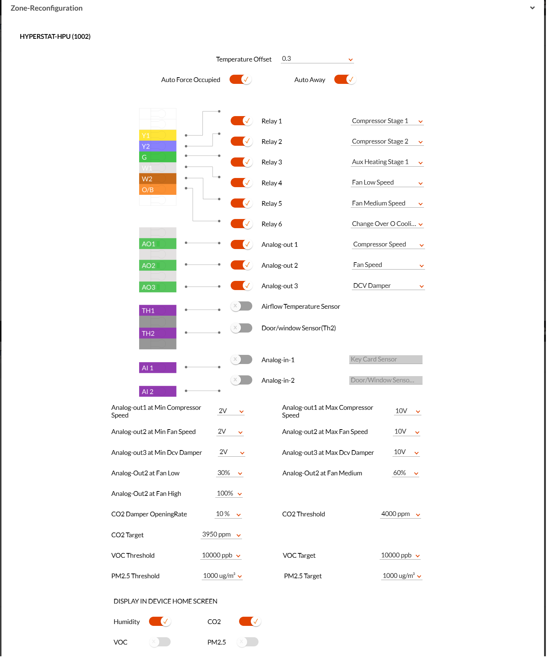Change the Analog-Out2 at Fan Medium percentage

(406, 473)
